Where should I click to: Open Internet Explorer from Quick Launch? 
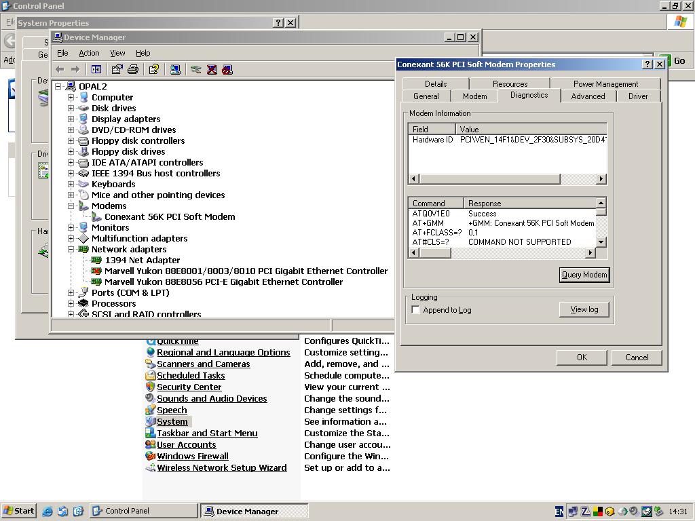click(x=48, y=512)
